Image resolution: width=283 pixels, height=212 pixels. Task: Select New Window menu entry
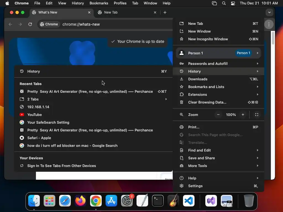tap(219, 31)
